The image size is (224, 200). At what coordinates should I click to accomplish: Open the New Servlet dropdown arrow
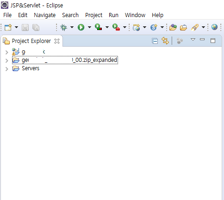coord(162,27)
